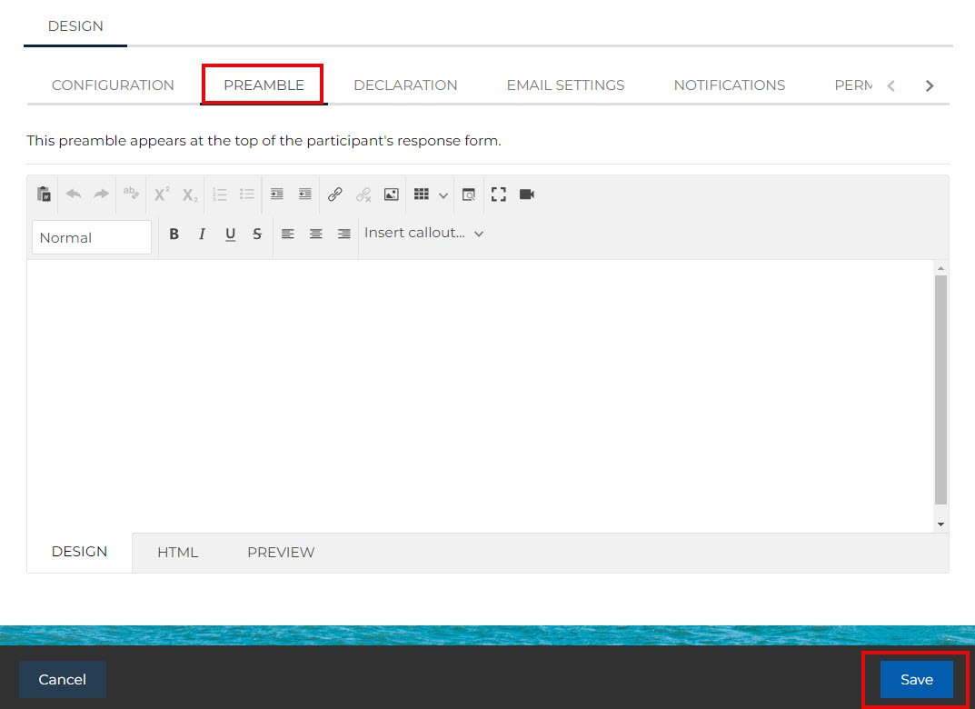
Task: Open the Email Settings tab
Action: point(565,85)
